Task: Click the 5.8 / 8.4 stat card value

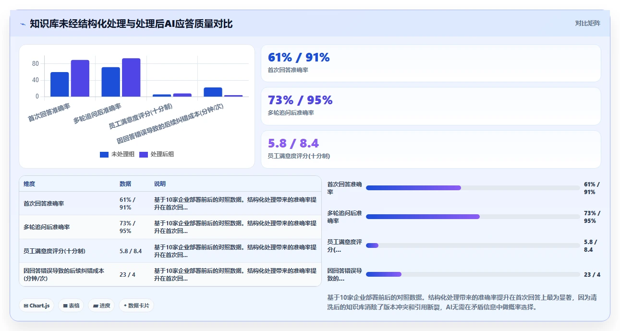Action: point(293,144)
